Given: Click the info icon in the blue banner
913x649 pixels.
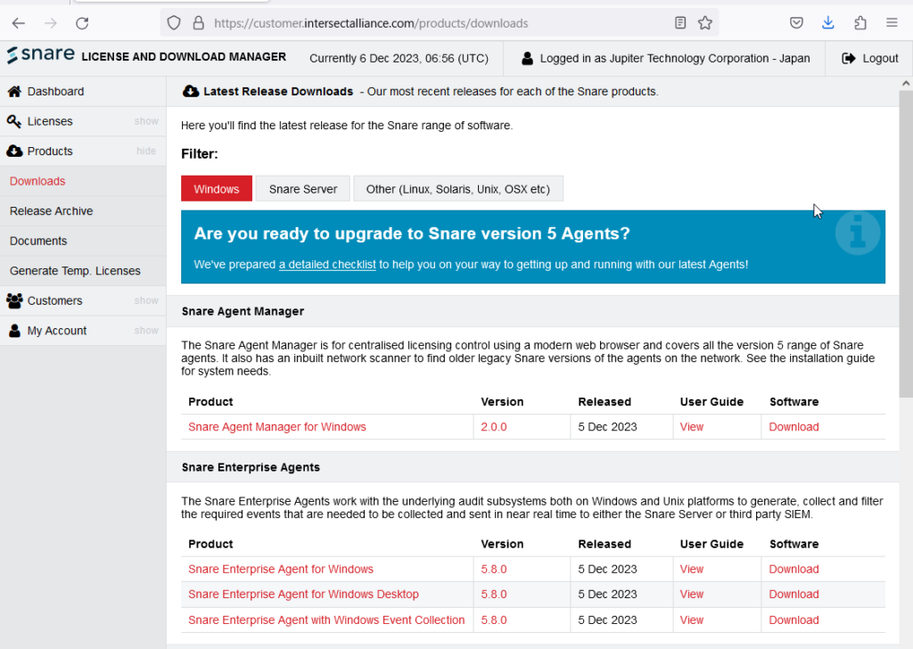Looking at the screenshot, I should click(858, 233).
